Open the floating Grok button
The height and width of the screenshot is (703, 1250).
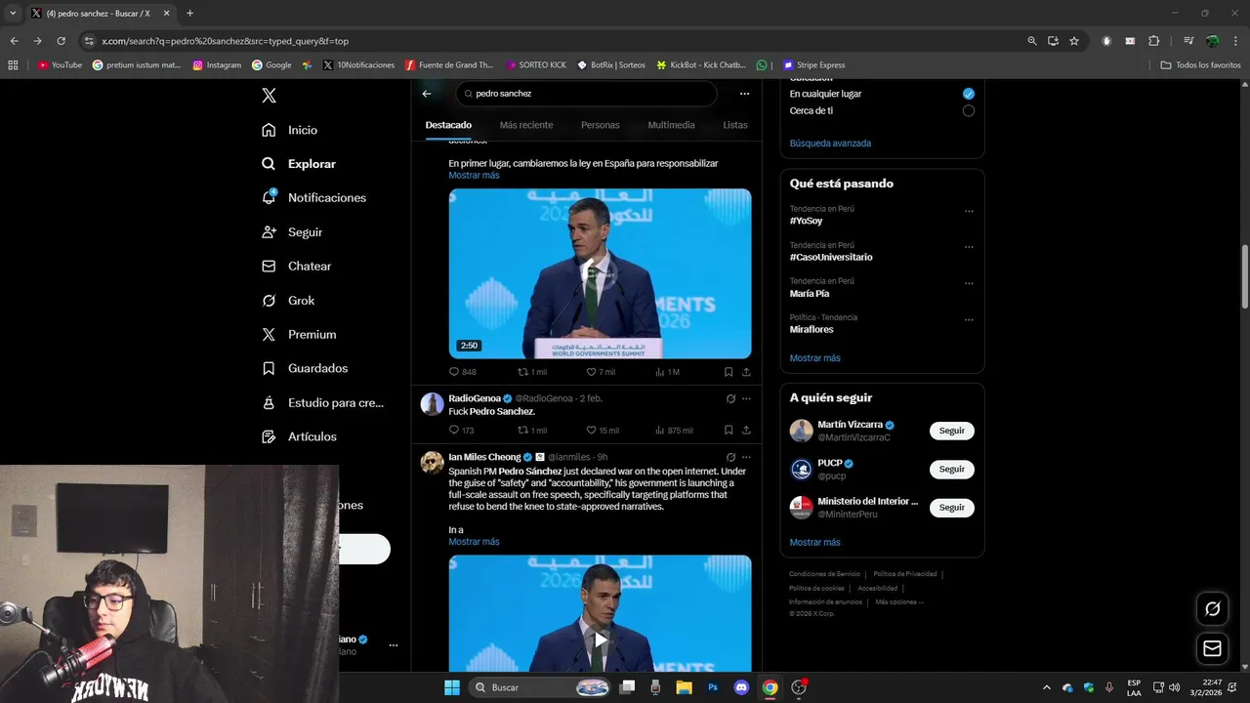pos(1212,608)
